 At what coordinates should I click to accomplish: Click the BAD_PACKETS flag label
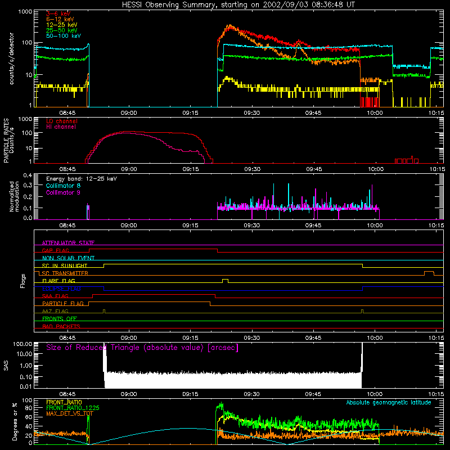61,327
